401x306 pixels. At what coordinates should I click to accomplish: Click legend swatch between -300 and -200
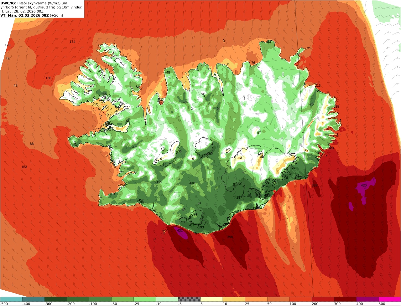pyautogui.click(x=55, y=299)
